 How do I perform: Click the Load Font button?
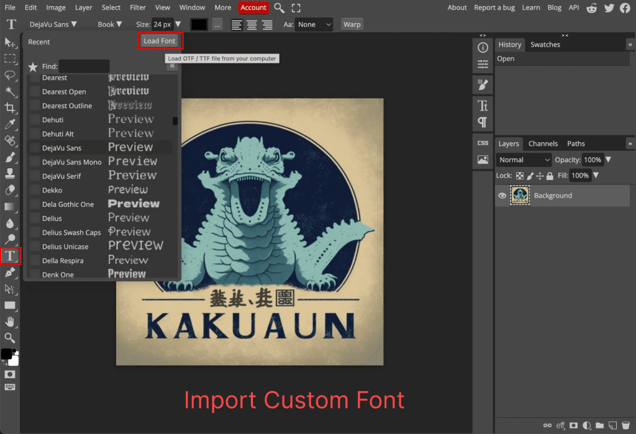pos(160,41)
